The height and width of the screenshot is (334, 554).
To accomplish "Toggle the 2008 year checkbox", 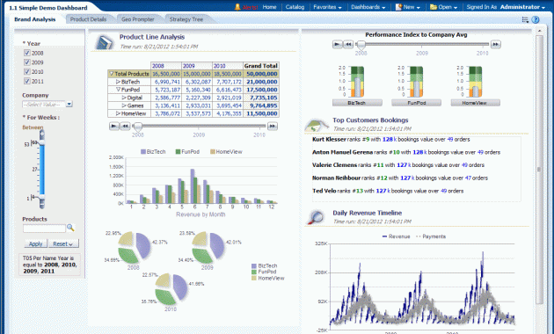I will [27, 53].
